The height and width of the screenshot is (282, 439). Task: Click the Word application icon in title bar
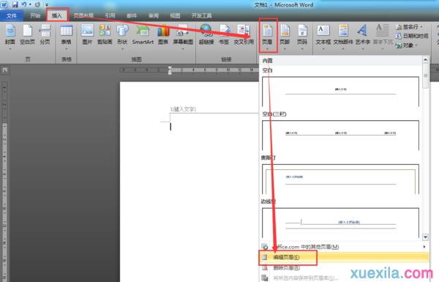[4, 4]
